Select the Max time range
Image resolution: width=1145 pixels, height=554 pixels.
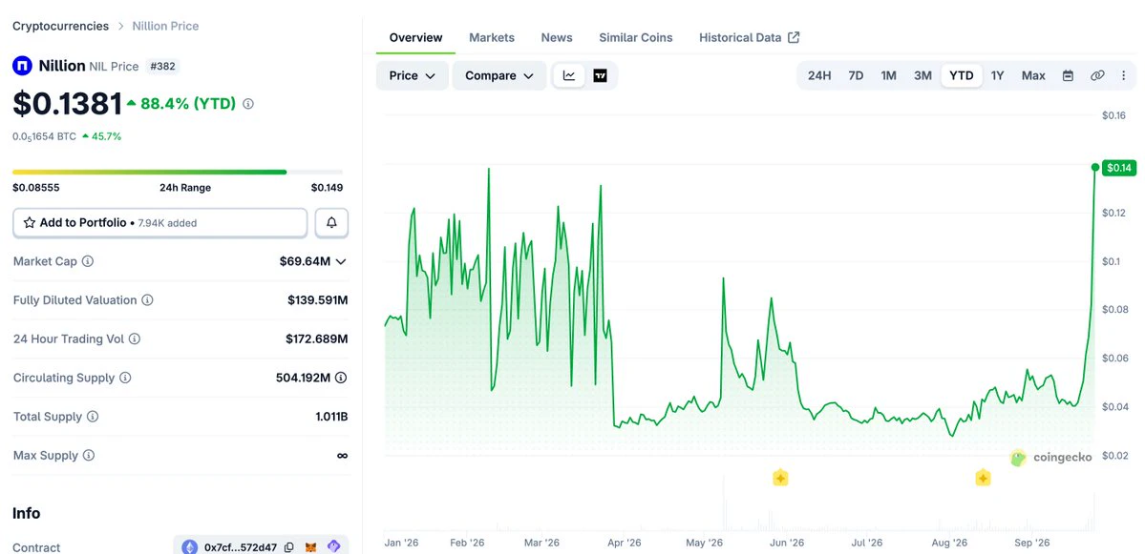point(1033,76)
